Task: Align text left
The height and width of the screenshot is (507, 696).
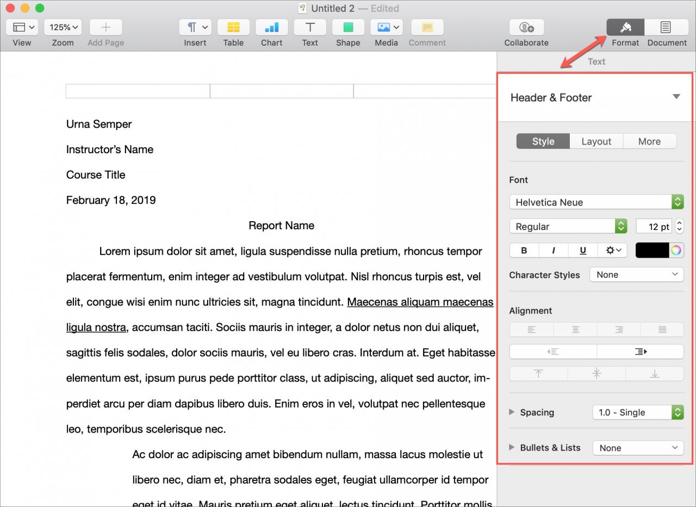Action: 531,329
